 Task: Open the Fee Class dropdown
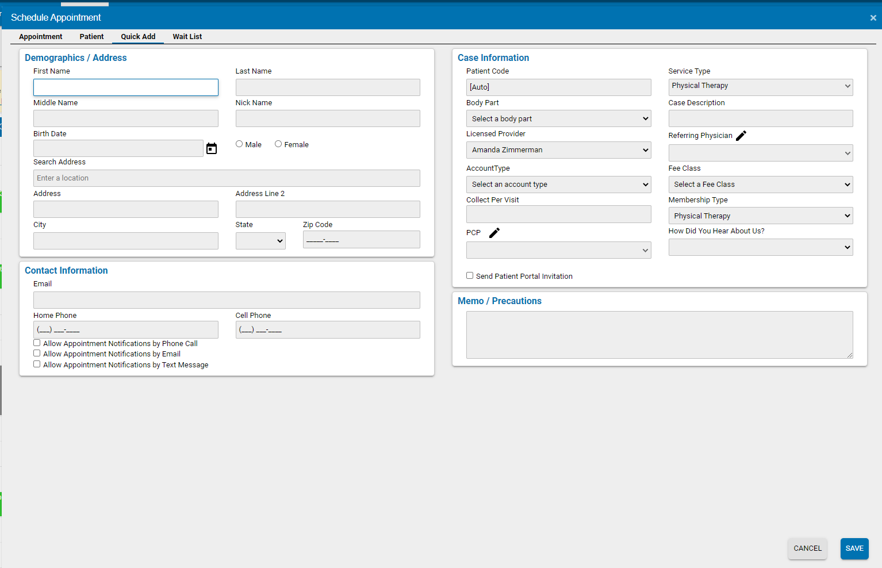coord(760,184)
